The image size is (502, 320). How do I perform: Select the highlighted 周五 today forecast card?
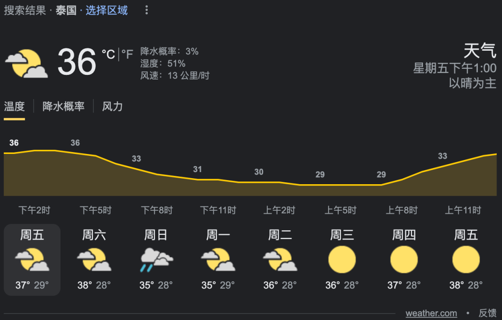point(32,260)
